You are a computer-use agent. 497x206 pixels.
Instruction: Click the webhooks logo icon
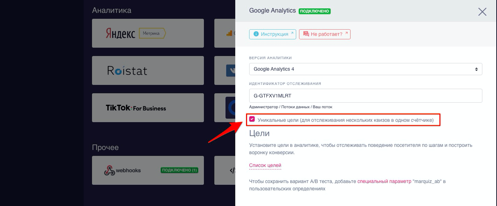(x=109, y=171)
